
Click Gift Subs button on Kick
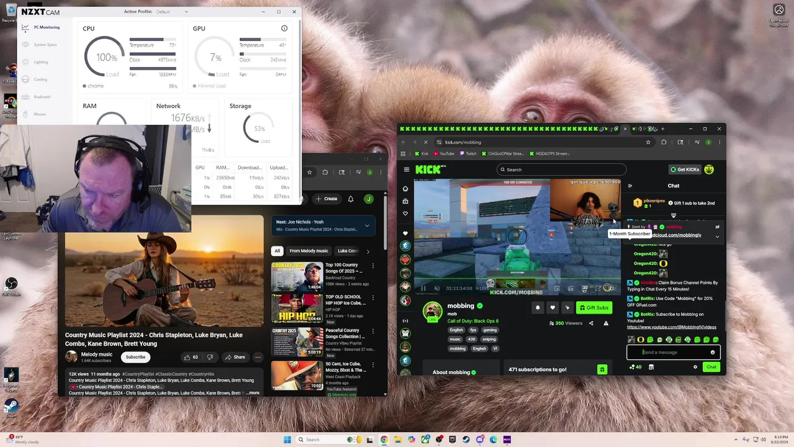(x=594, y=307)
